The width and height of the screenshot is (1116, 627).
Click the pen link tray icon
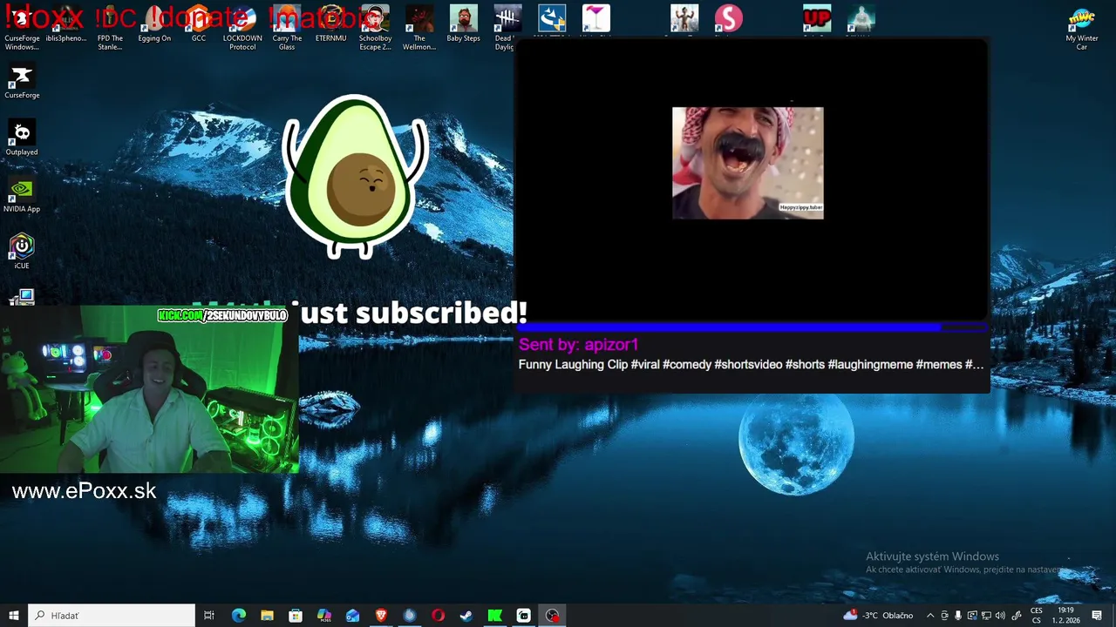(1016, 616)
